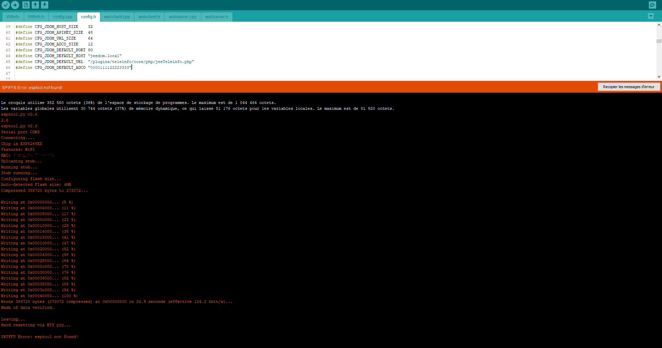662x348 pixels.
Task: Open the webclient.h tab
Action: [x=149, y=17]
